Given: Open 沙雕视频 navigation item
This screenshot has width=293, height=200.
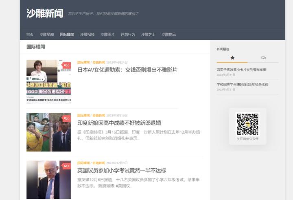Looking at the screenshot, I should pyautogui.click(x=87, y=34).
